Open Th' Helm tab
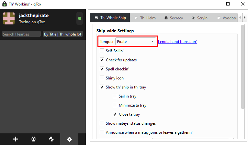The image size is (248, 145). 145,18
